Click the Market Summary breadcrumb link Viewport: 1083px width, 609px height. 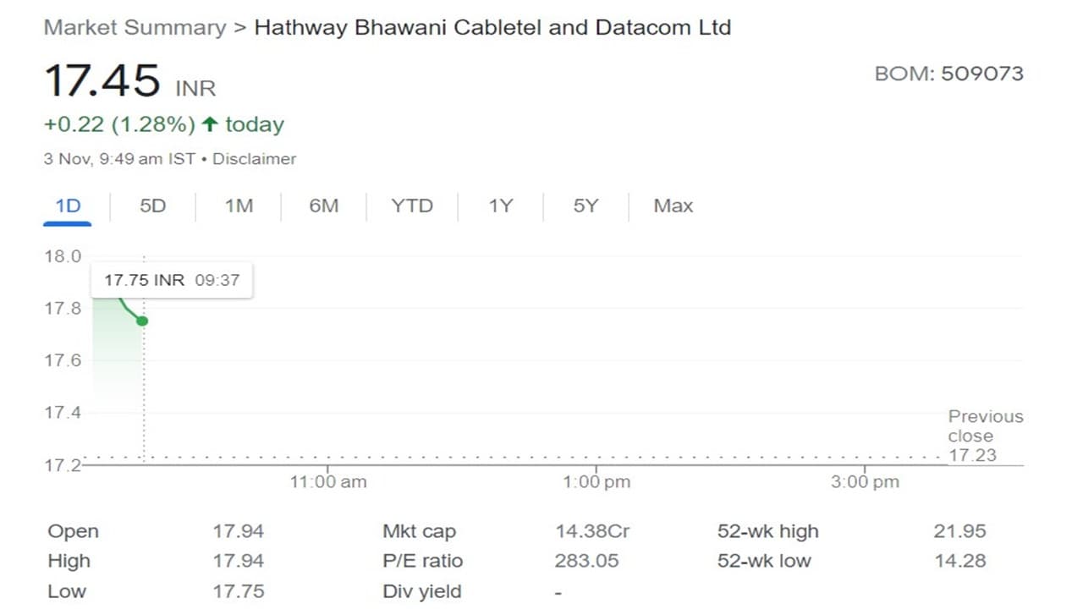135,27
